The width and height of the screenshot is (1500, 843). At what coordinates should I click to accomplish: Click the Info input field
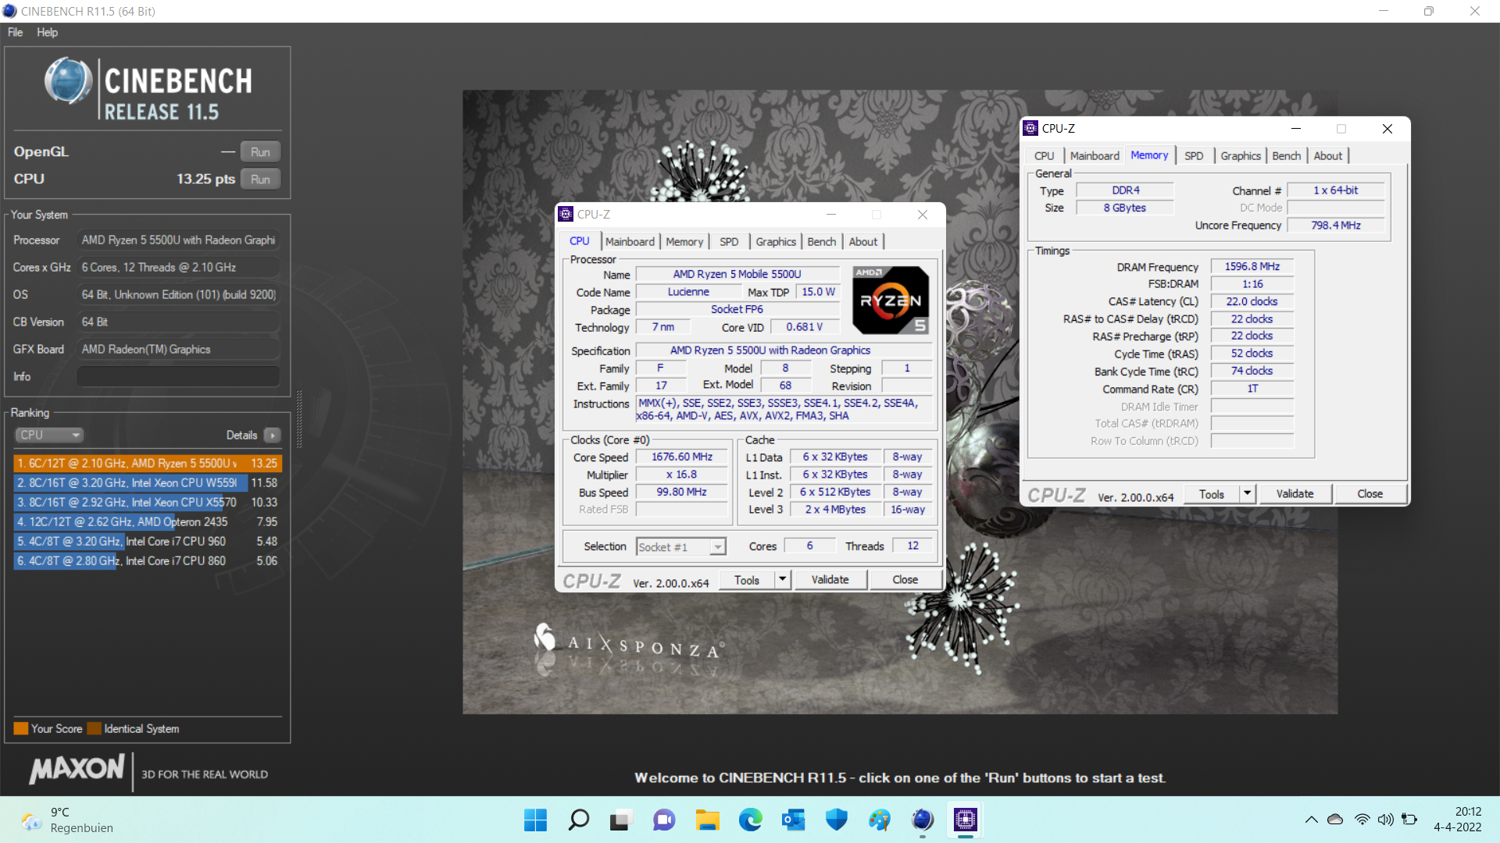tap(178, 376)
